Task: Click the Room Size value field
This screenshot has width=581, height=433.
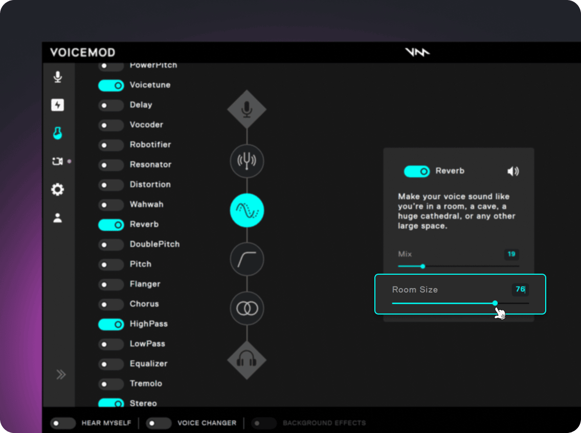Action: (520, 290)
